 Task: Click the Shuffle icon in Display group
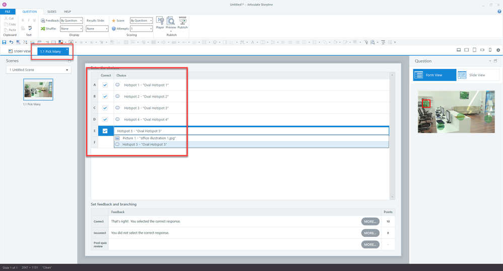coord(43,29)
